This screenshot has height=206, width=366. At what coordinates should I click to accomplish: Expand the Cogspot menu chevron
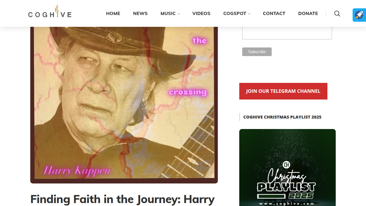coord(249,14)
